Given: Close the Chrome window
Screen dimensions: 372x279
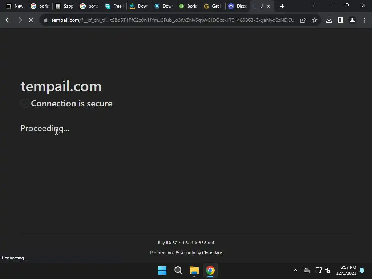Looking at the screenshot, I should (x=363, y=5).
